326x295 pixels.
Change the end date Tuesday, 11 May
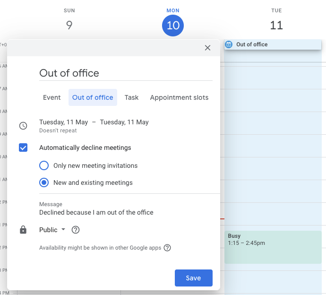tap(124, 122)
